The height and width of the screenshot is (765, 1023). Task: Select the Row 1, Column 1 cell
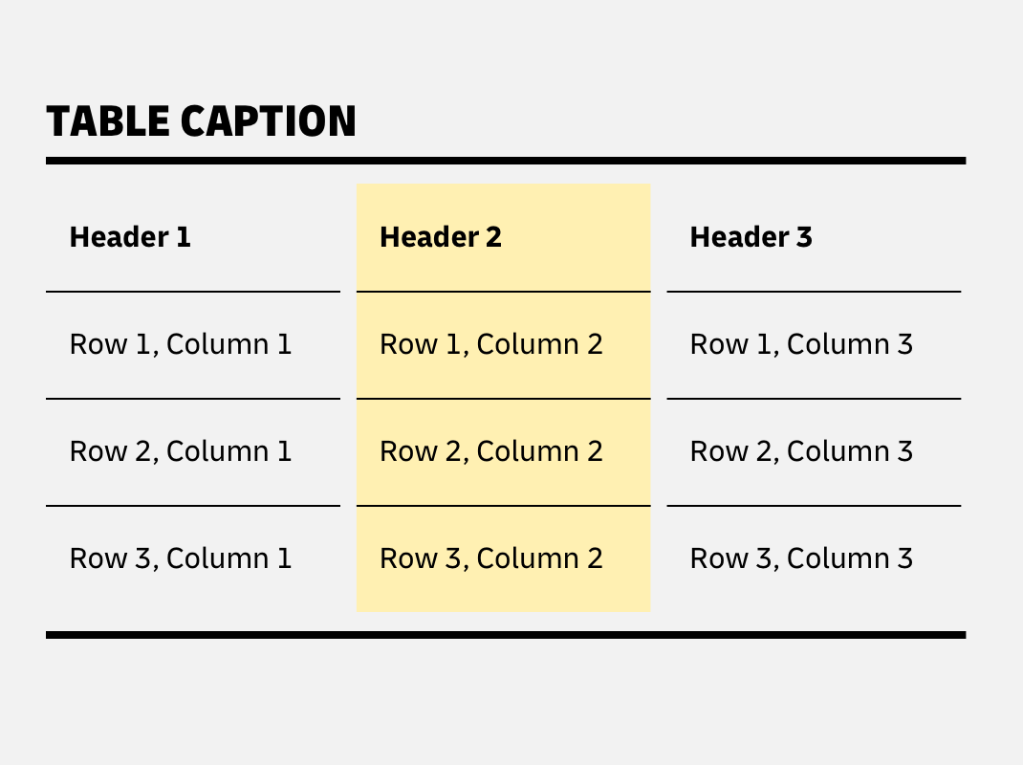click(180, 344)
